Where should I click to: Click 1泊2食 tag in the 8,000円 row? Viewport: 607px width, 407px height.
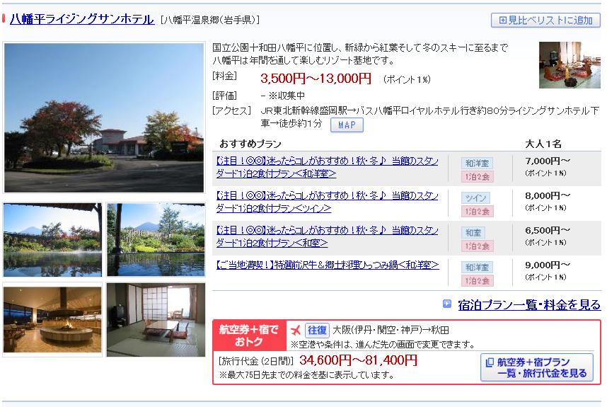point(477,212)
